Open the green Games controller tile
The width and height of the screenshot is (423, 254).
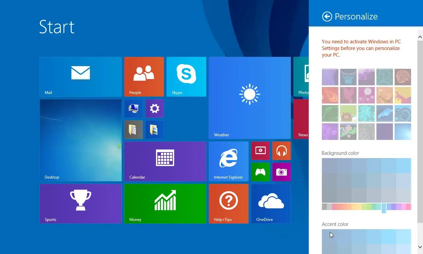pos(260,172)
